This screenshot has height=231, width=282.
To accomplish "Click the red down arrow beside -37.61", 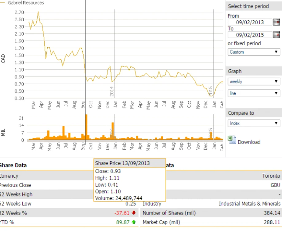I will 134,213.
